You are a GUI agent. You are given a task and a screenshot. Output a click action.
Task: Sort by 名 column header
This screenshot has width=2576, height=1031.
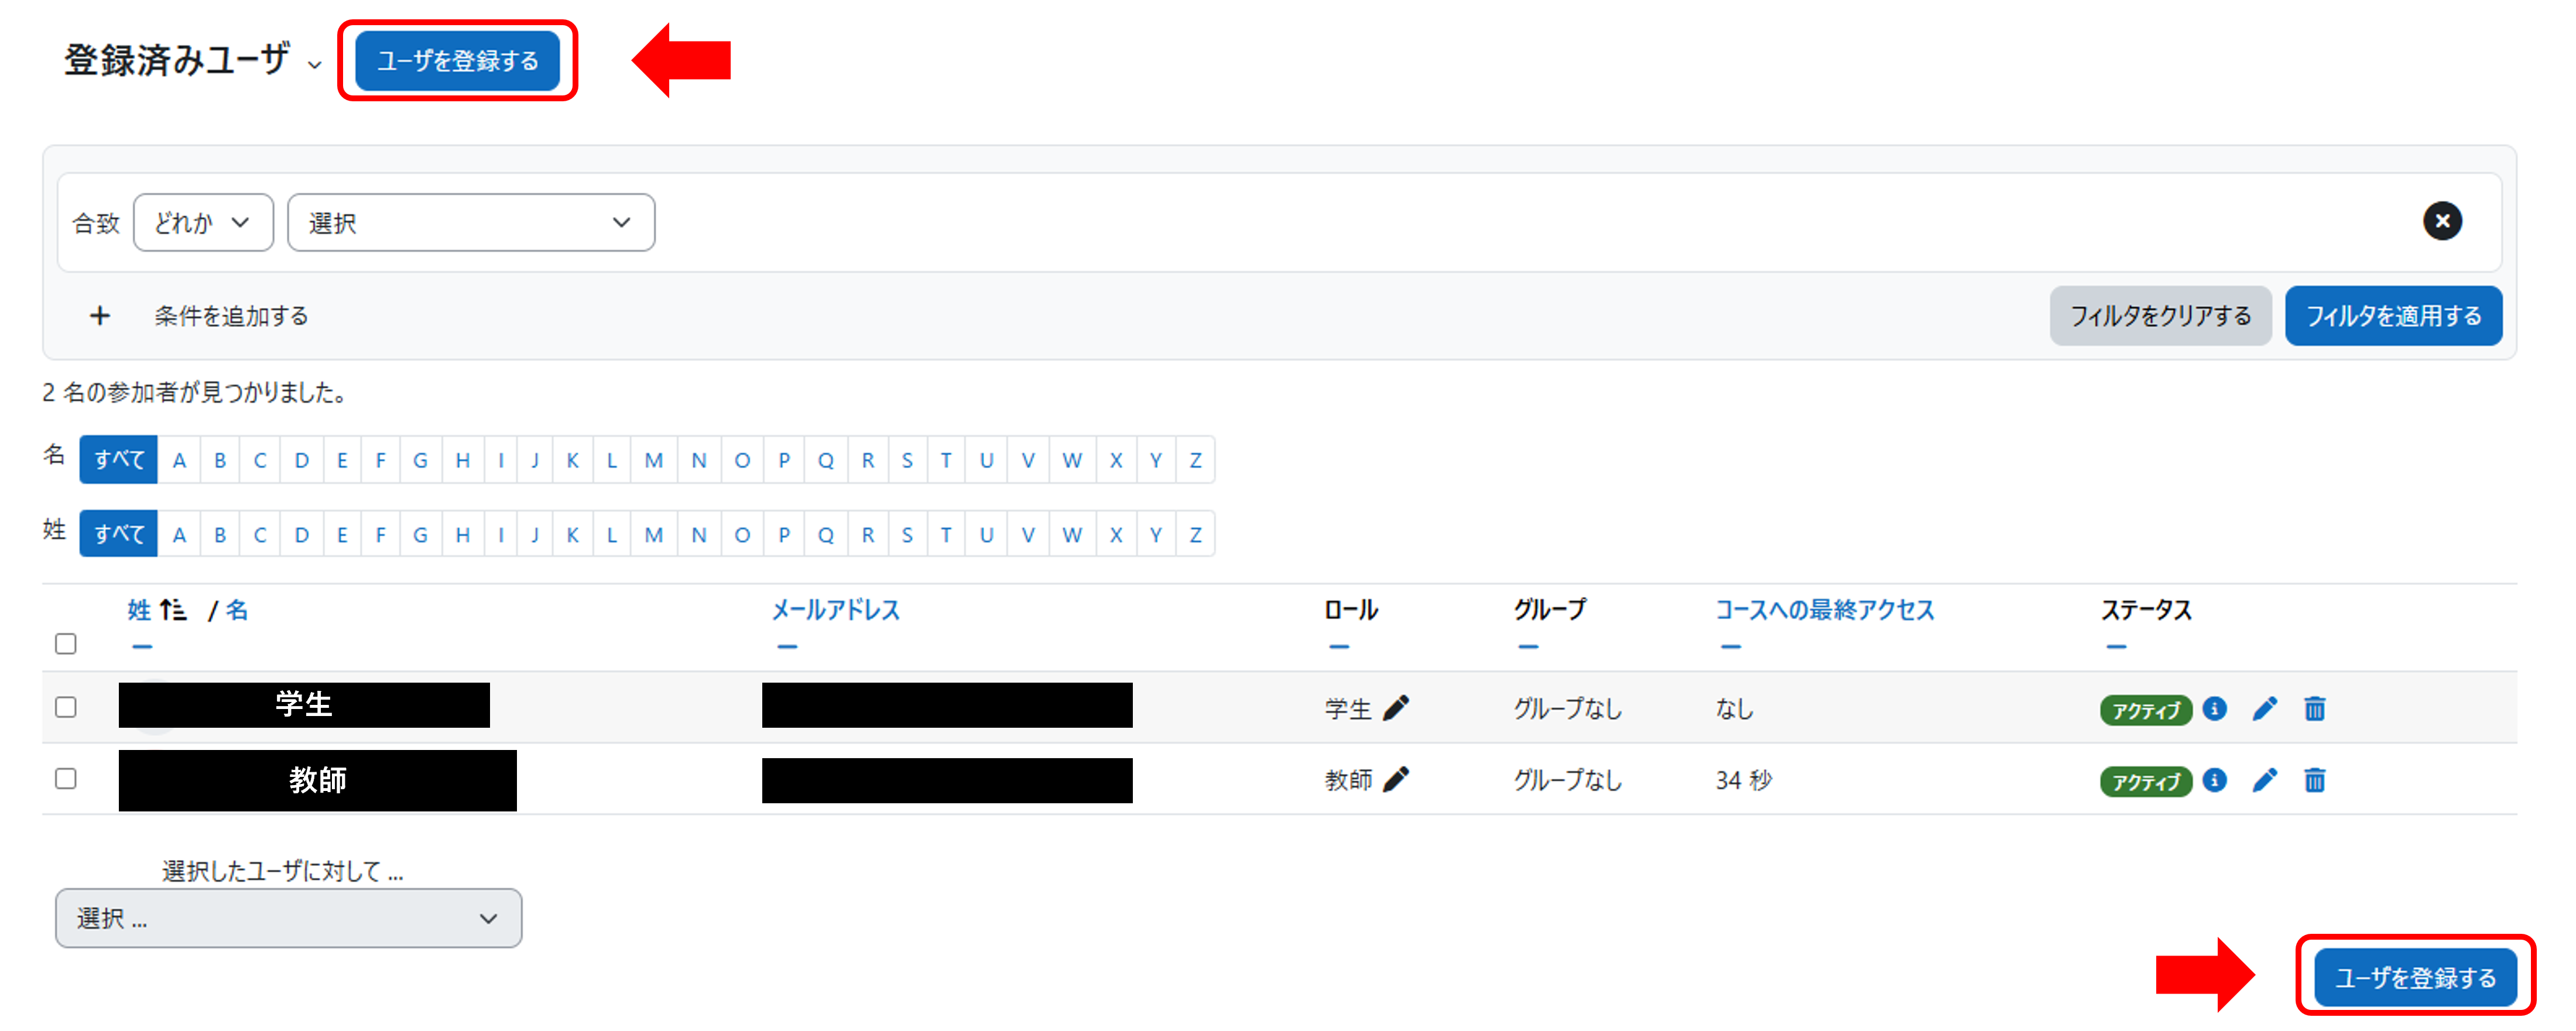coord(236,610)
